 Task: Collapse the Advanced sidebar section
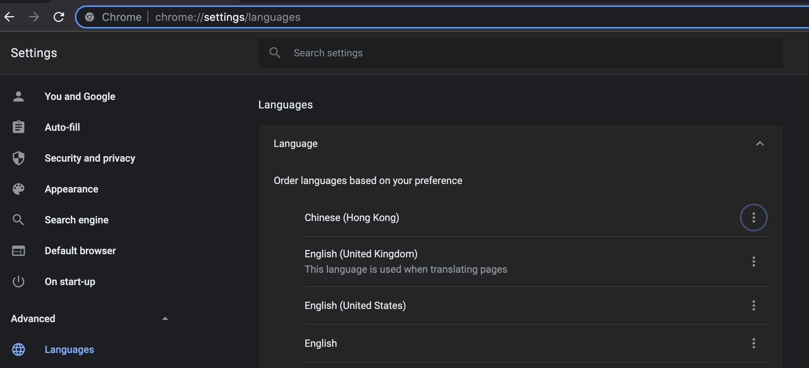[165, 319]
